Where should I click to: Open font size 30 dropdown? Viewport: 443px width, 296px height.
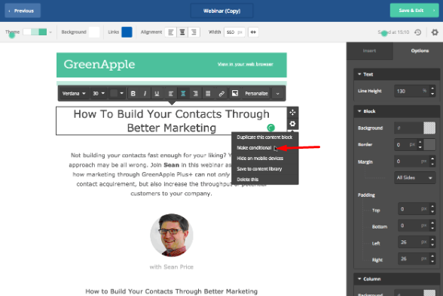(99, 93)
